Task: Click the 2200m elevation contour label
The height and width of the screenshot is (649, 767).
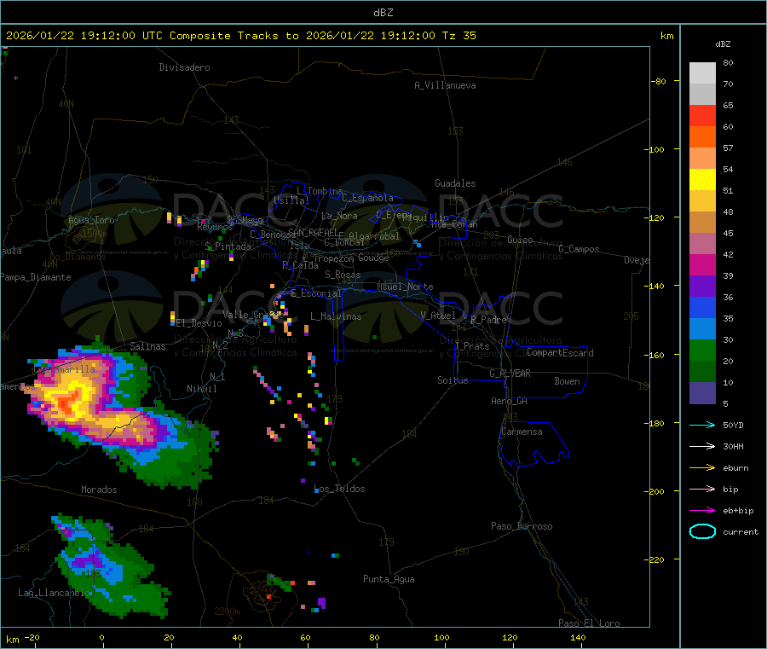Action: tap(227, 611)
